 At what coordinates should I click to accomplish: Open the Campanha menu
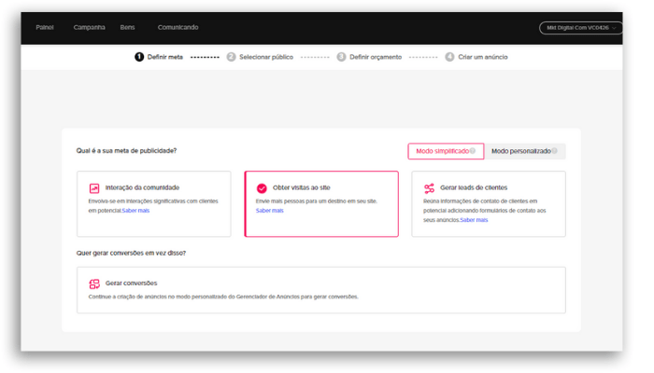pyautogui.click(x=90, y=27)
